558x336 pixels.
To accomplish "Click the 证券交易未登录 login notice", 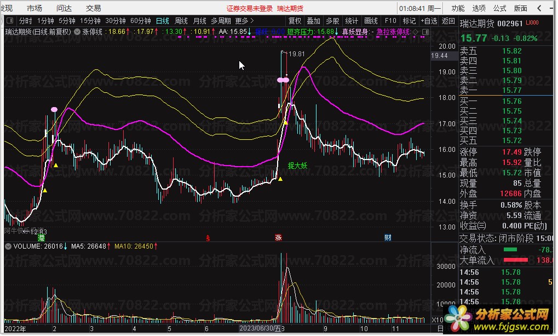I will point(250,9).
